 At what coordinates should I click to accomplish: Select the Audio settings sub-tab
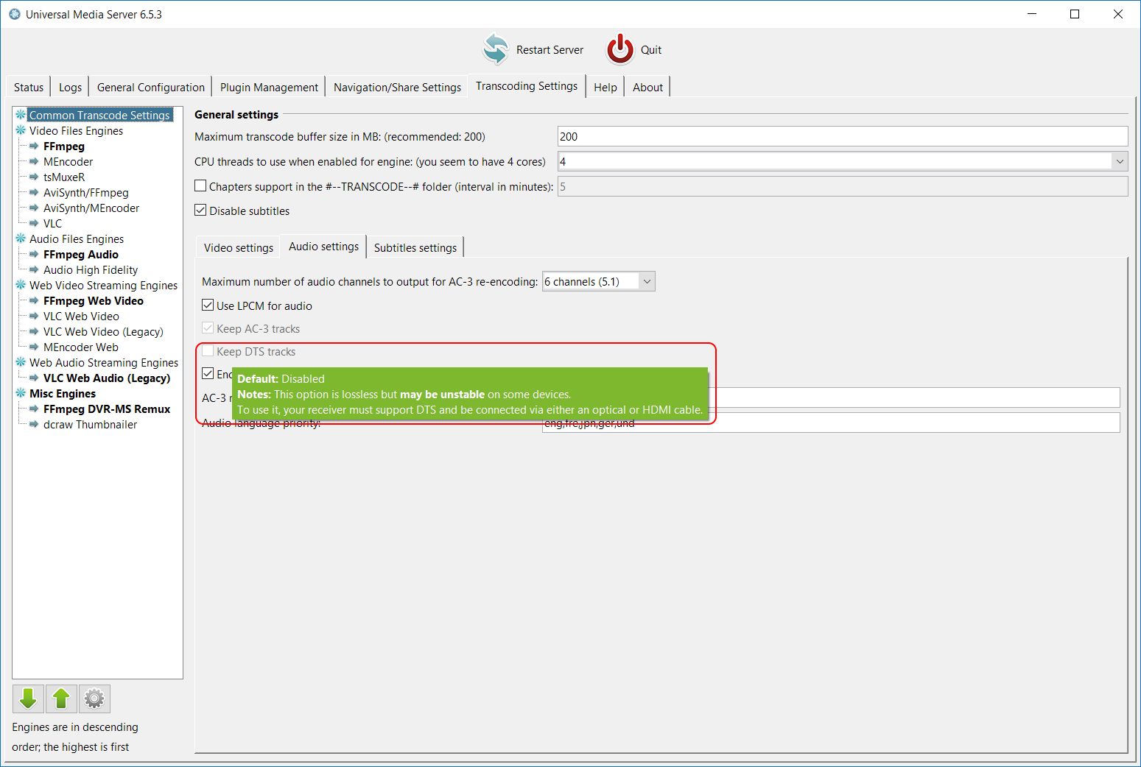pyautogui.click(x=323, y=246)
